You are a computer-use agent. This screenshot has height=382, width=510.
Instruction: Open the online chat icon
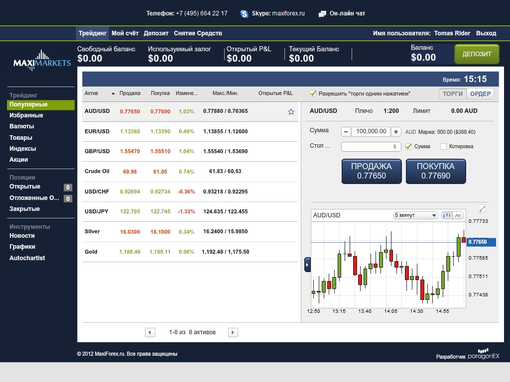(322, 14)
